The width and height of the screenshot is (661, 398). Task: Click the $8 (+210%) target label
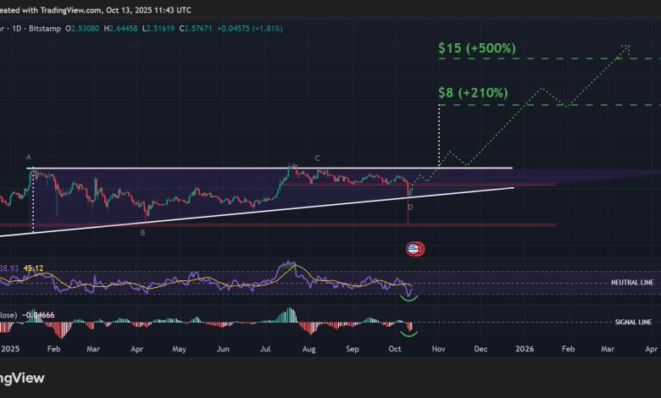point(472,93)
